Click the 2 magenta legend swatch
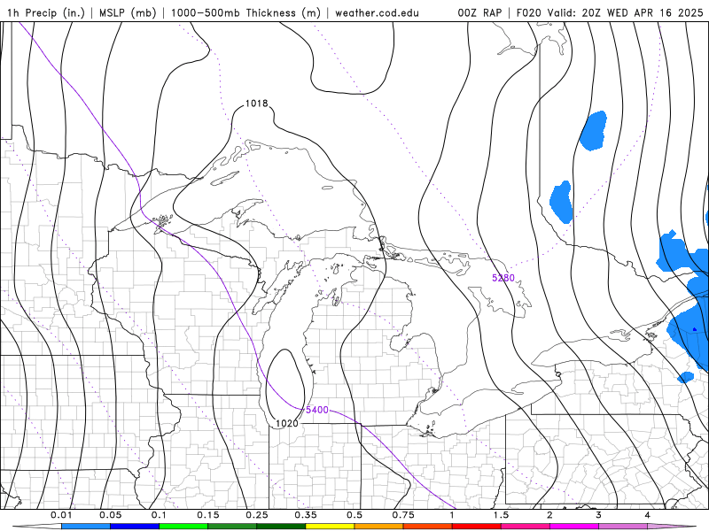 573,526
